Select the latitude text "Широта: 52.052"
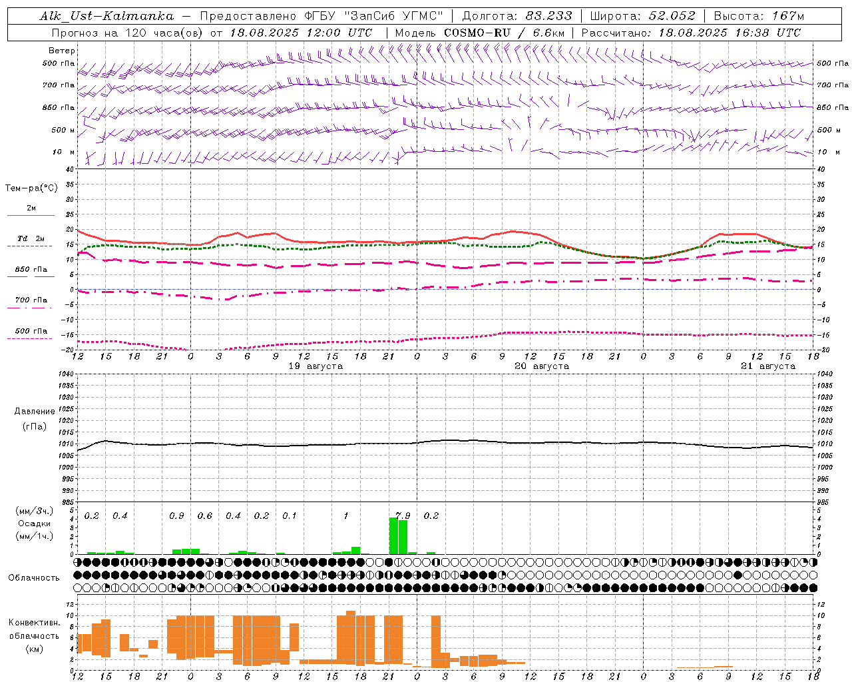The height and width of the screenshot is (682, 852). click(x=643, y=16)
